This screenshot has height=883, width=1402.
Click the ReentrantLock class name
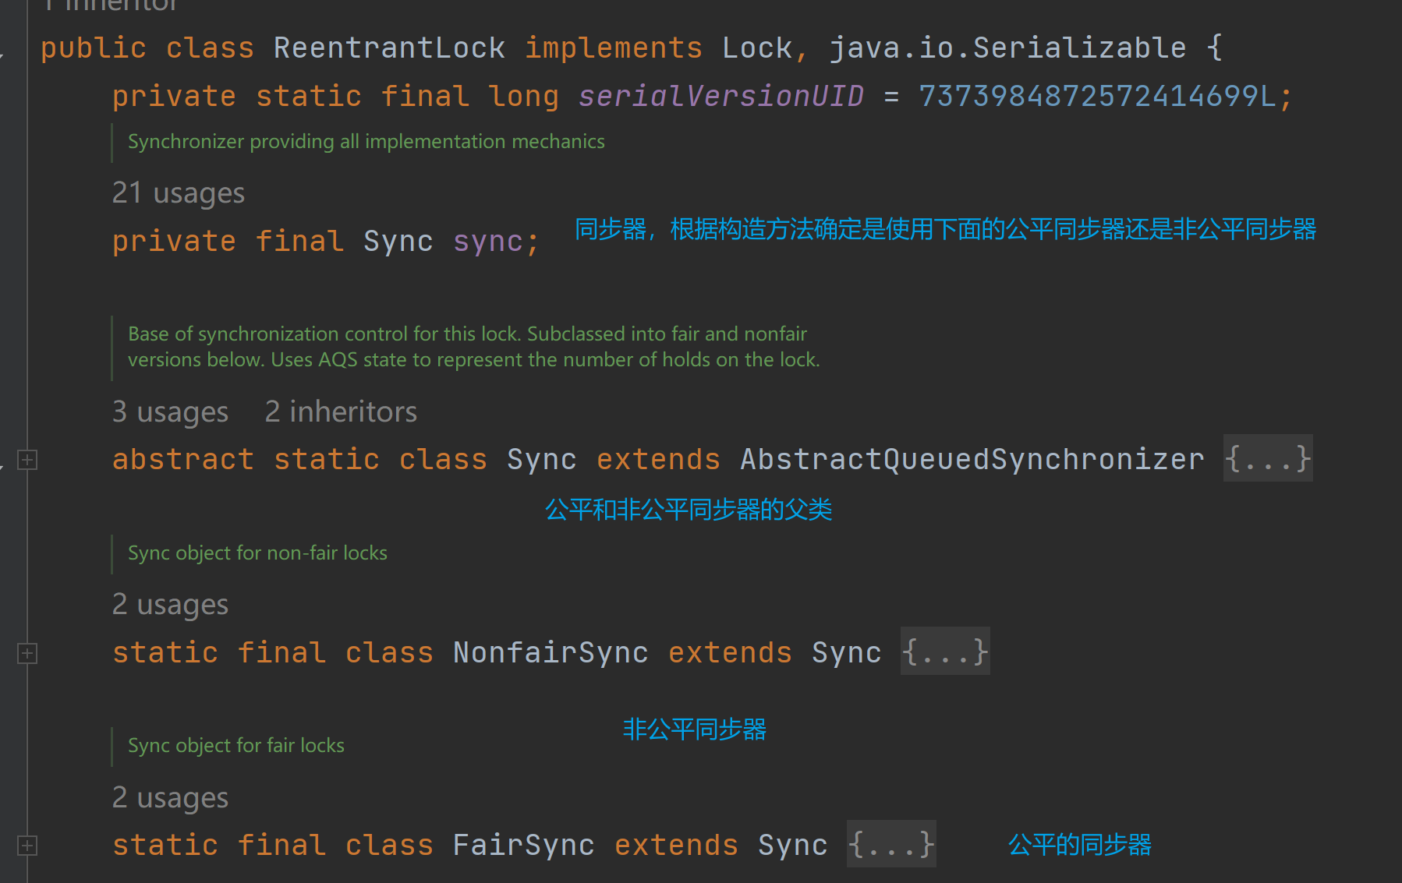point(389,48)
